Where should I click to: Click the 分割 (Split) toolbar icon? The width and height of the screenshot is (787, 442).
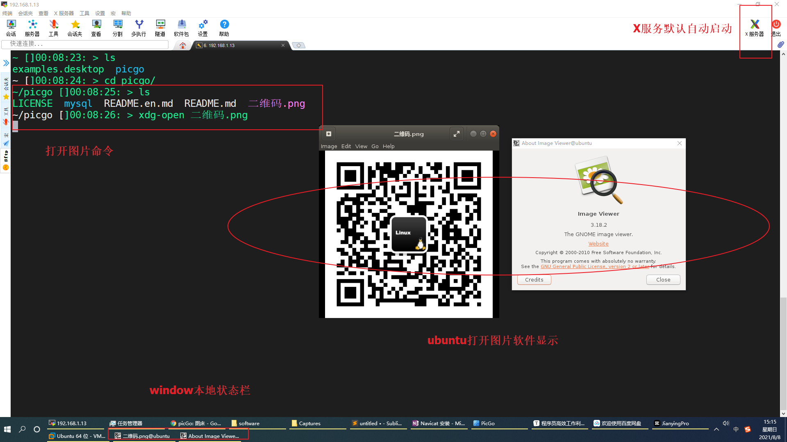coord(118,28)
